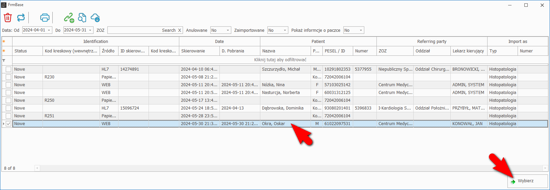Screen dimensions: 550x190
Task: Click the horizontal scrollbar right arrow
Action: coord(545,168)
